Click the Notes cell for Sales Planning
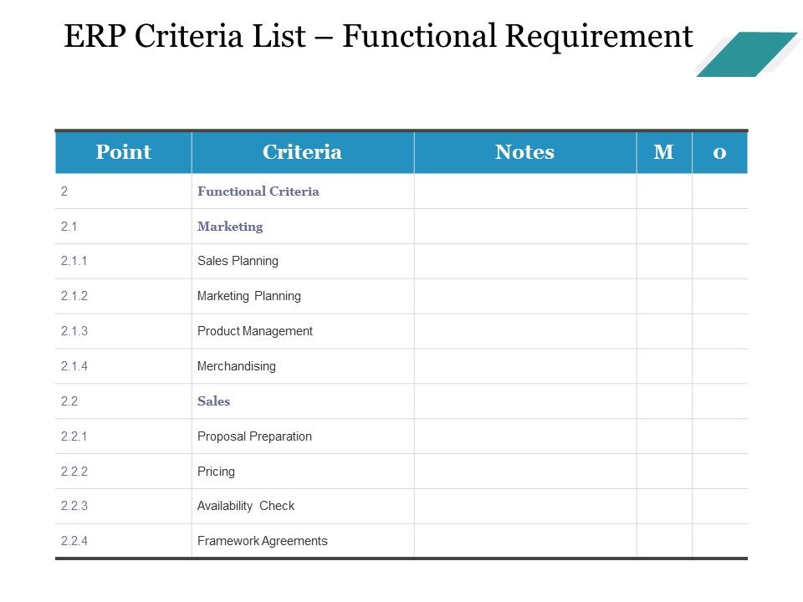The image size is (803, 602). [525, 261]
